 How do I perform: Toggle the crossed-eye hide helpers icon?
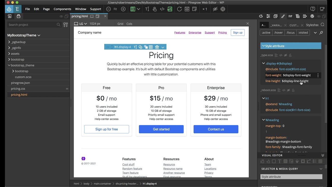coord(215,9)
